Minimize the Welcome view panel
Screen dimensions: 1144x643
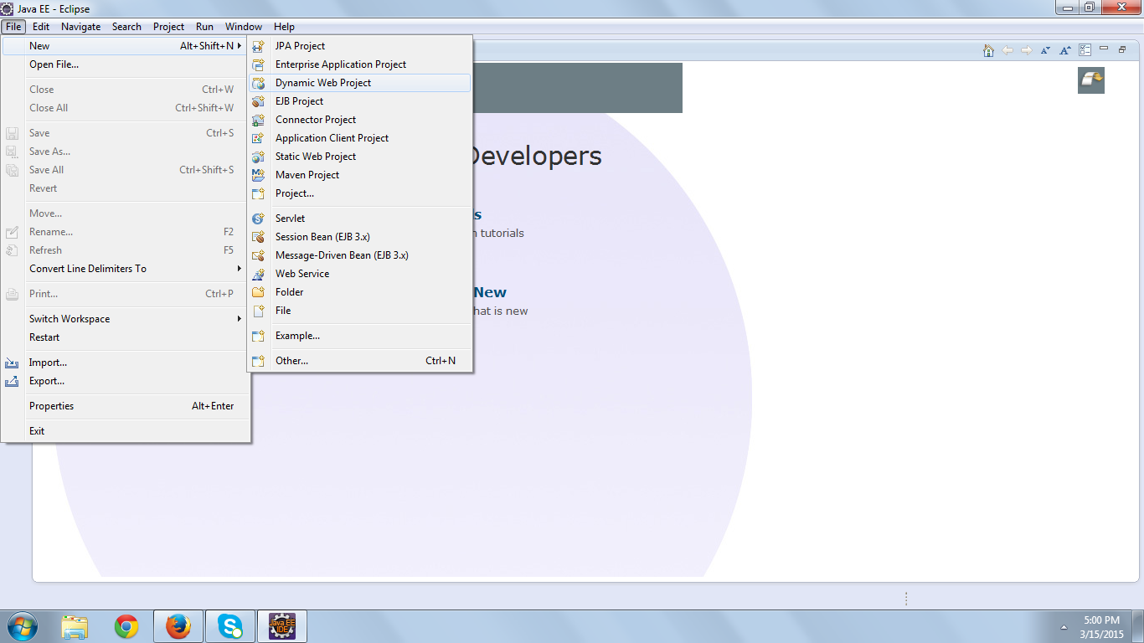pos(1104,49)
